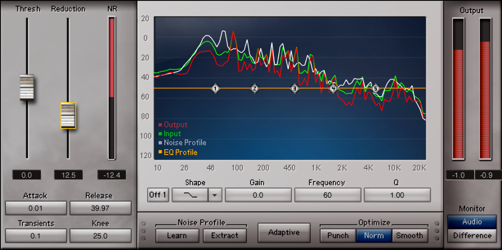Toggle the Off 1 band button
Screen dimensions: 502x250
click(x=158, y=195)
